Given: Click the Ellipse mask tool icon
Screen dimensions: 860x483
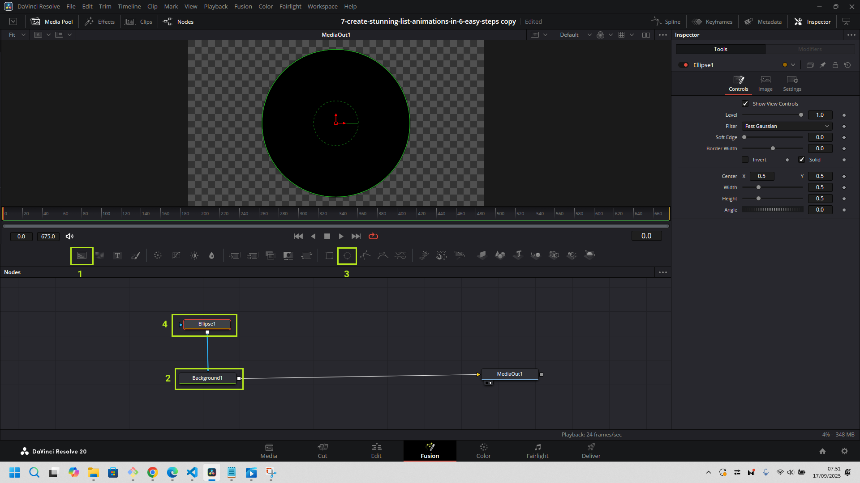Looking at the screenshot, I should [347, 255].
